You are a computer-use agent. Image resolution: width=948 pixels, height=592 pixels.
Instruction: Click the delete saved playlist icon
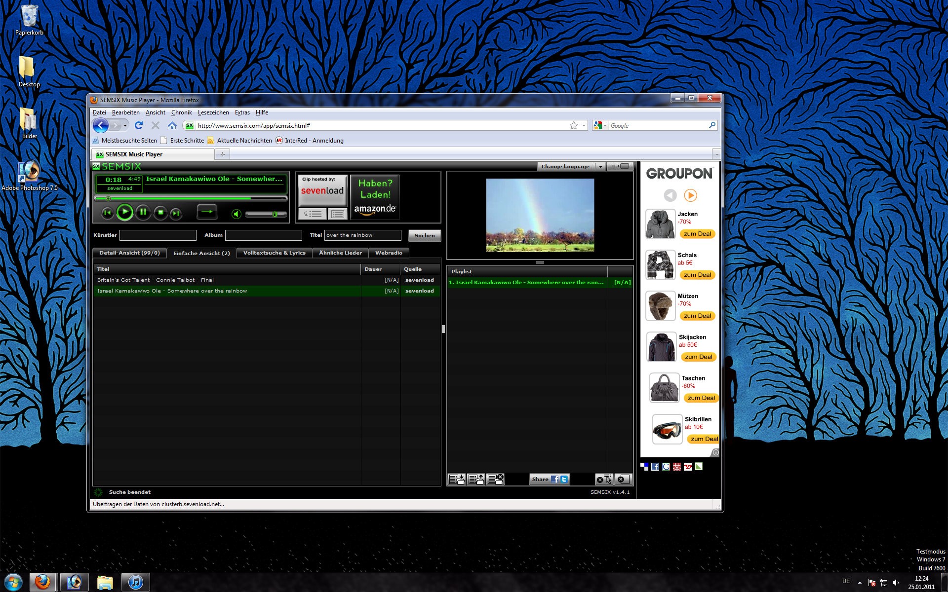pyautogui.click(x=495, y=479)
